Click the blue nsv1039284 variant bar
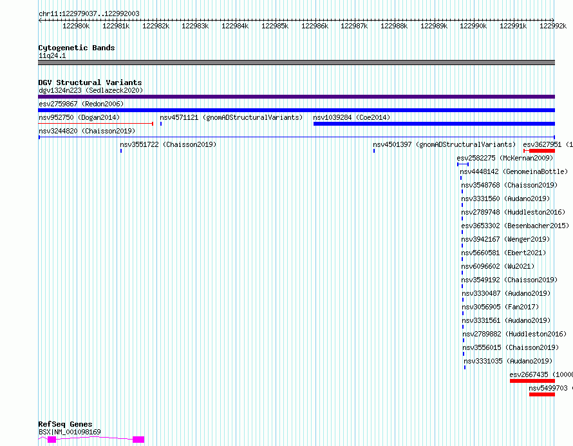 click(x=434, y=124)
